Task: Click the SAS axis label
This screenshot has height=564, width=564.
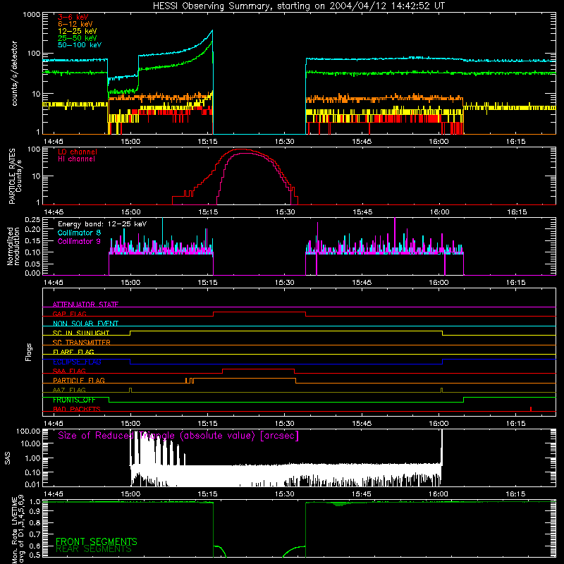Action: click(x=7, y=458)
